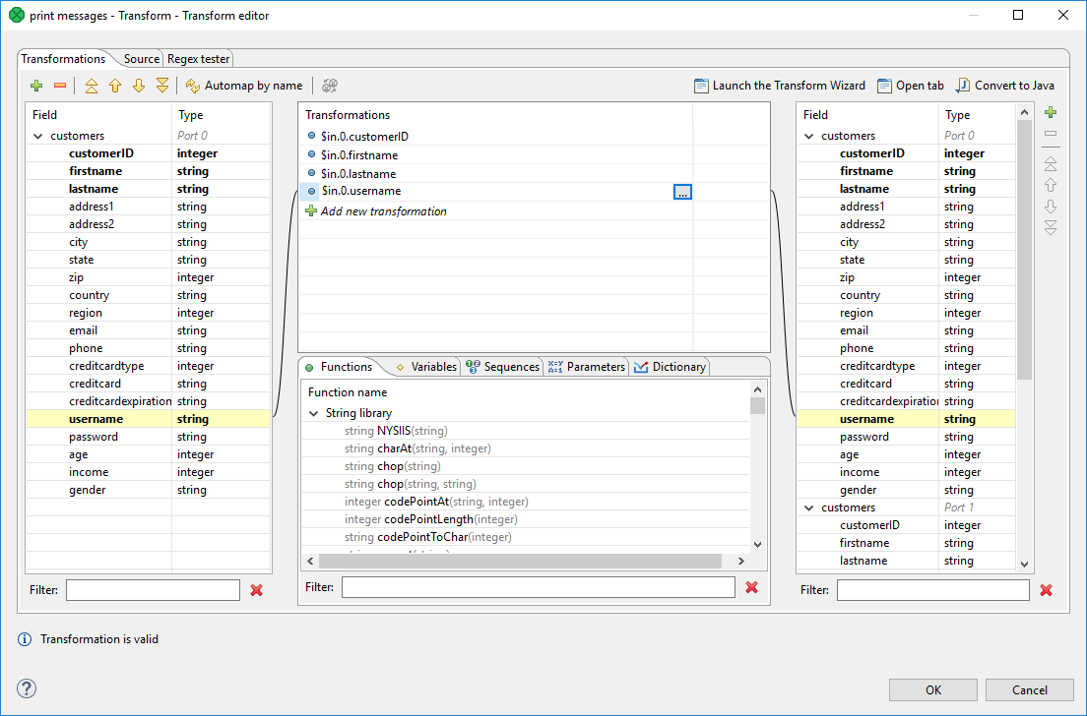Click the ellipsis button next to $in.0.username
This screenshot has width=1087, height=716.
point(682,192)
